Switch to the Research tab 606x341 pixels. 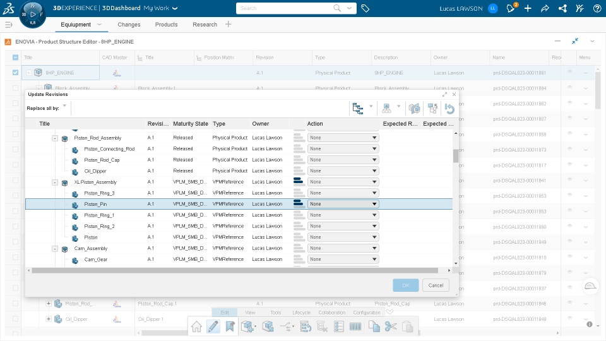pyautogui.click(x=205, y=25)
